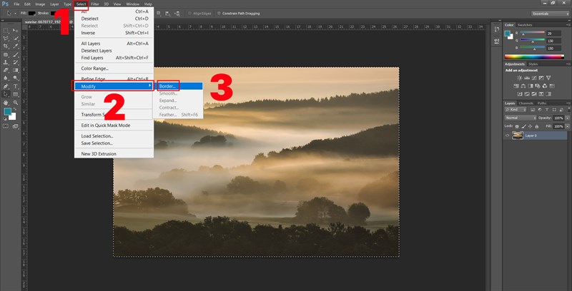Open the Channels panel tab
Viewport: 572px width, 291px height.
coord(526,103)
